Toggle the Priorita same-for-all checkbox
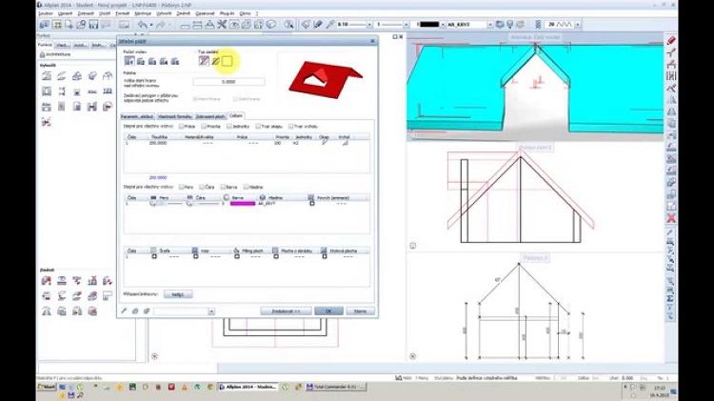This screenshot has height=401, width=714. click(x=204, y=127)
